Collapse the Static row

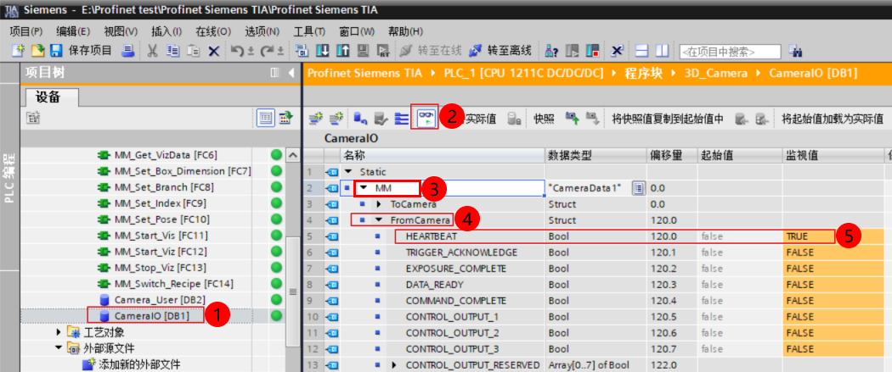point(348,171)
